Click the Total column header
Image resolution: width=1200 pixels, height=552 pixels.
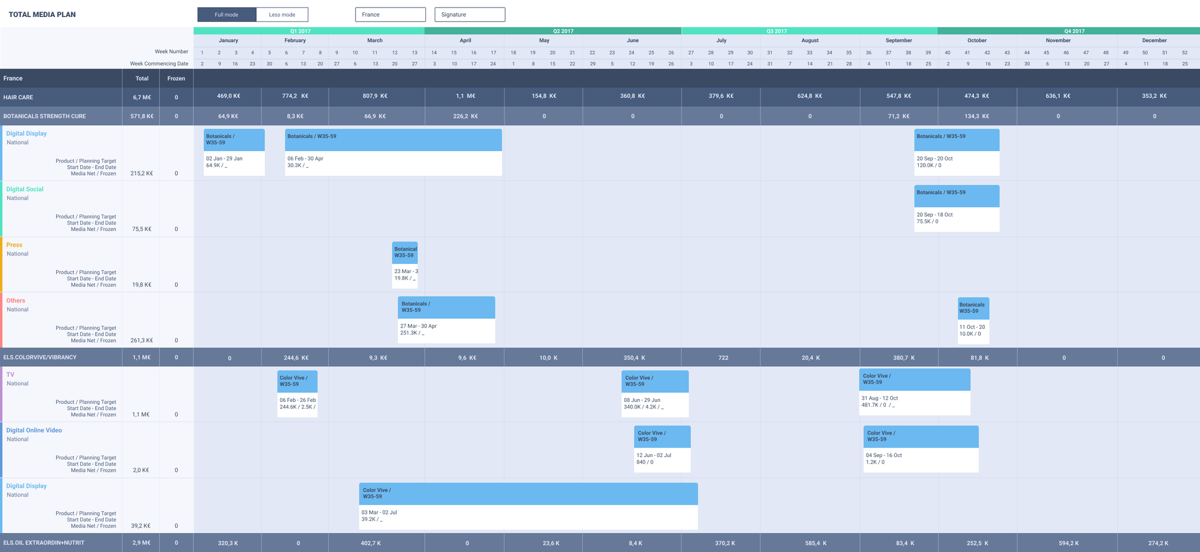142,79
